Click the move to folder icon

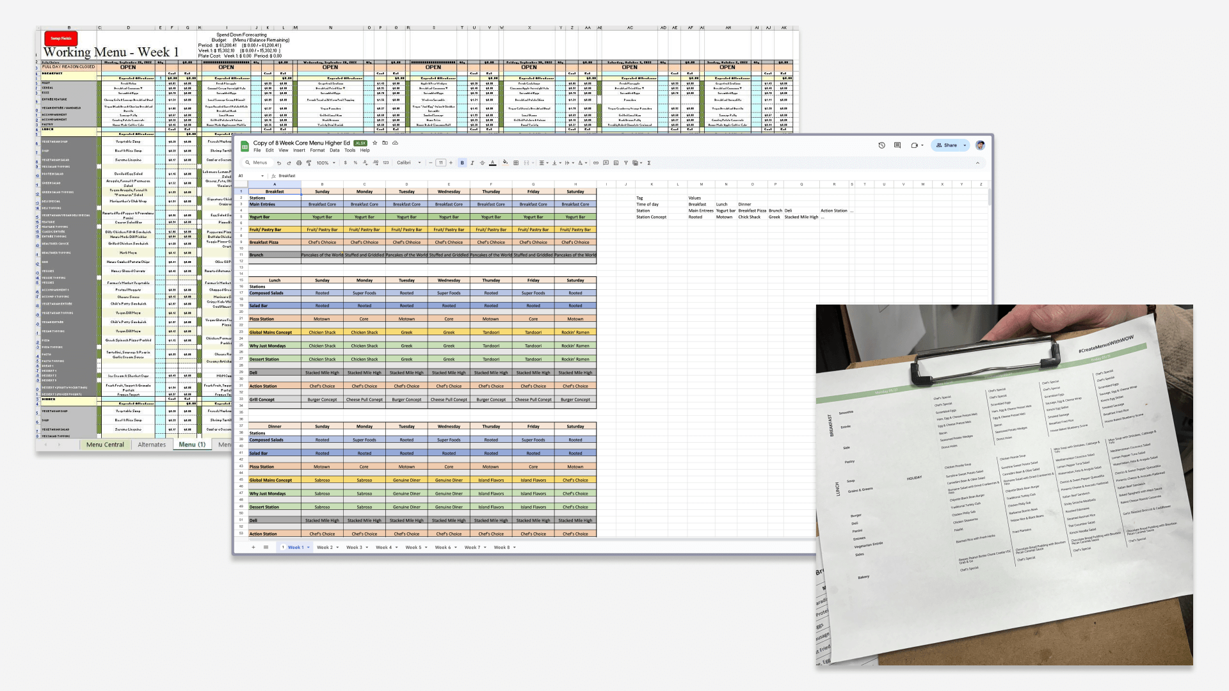pyautogui.click(x=385, y=143)
